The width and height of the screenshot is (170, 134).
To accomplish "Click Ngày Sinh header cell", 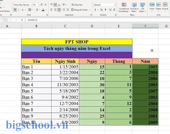I will click(x=65, y=61).
